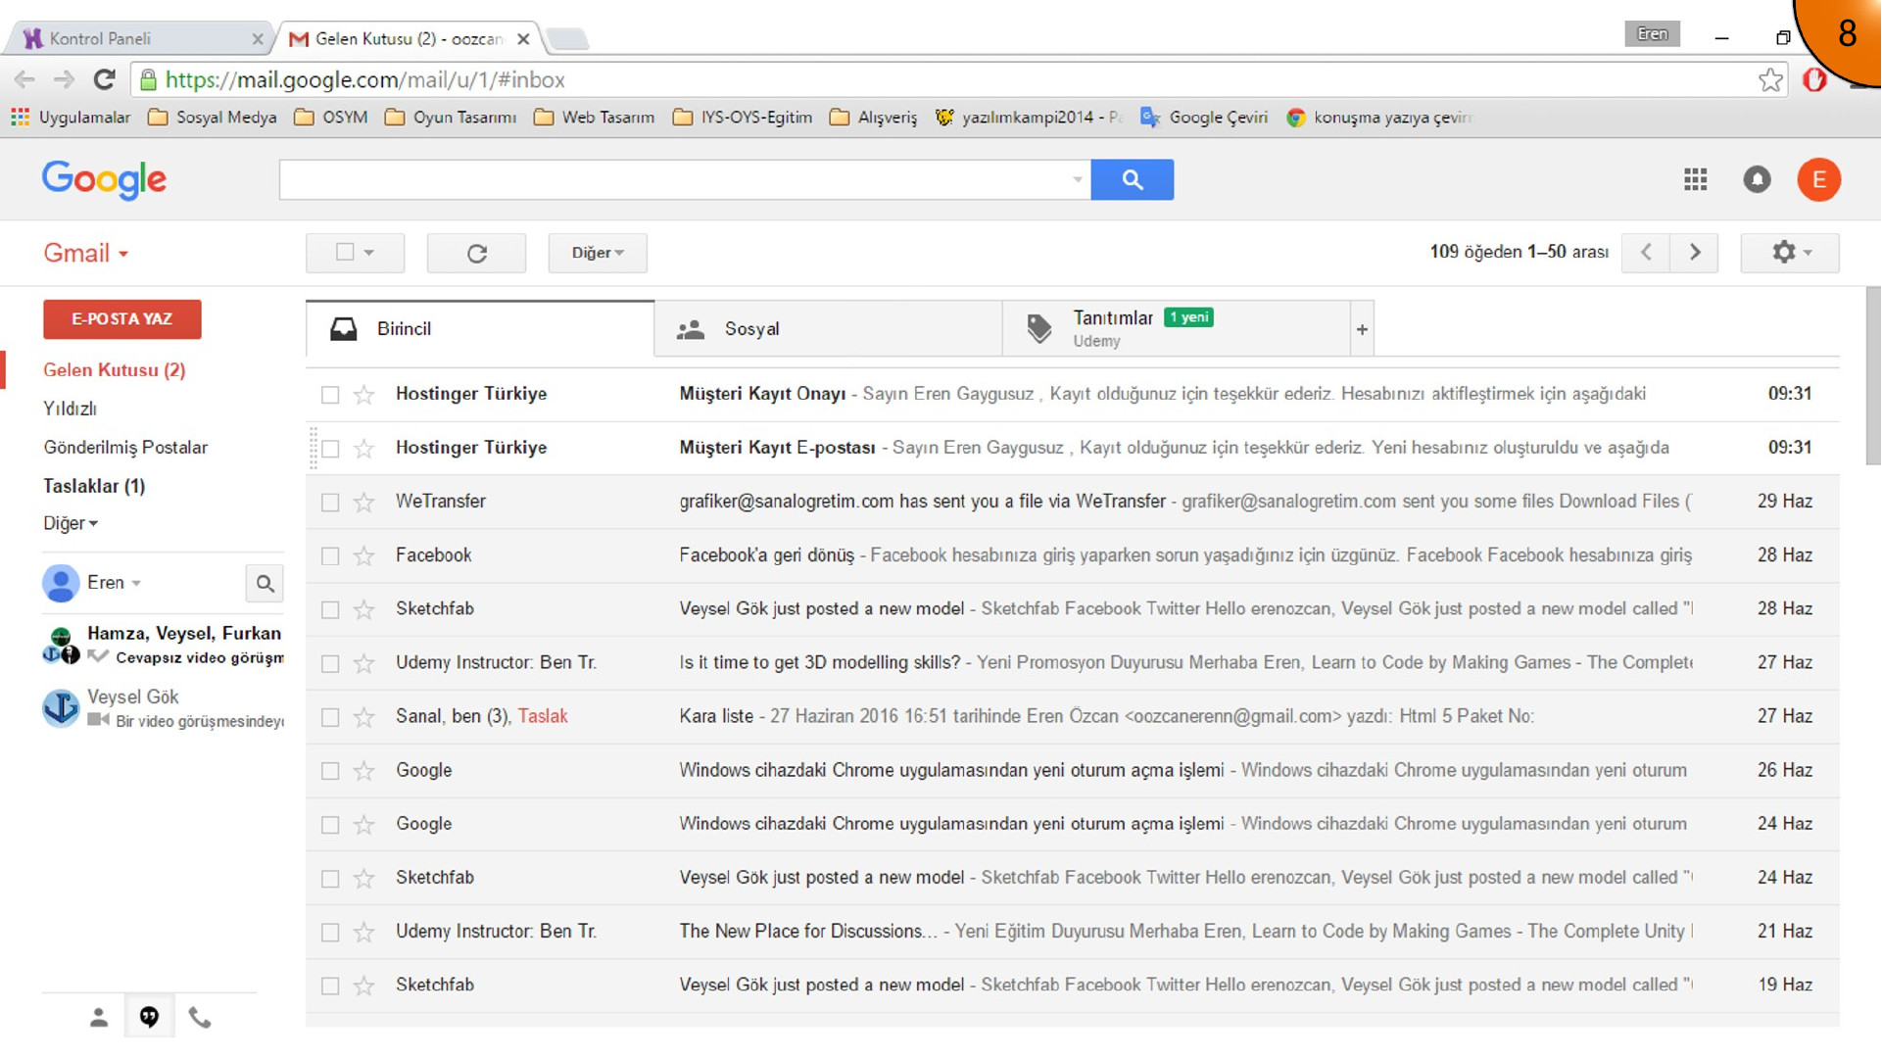Select the Müşteri Kayıt E-postası email checkbox
The width and height of the screenshot is (1882, 1058).
330,448
